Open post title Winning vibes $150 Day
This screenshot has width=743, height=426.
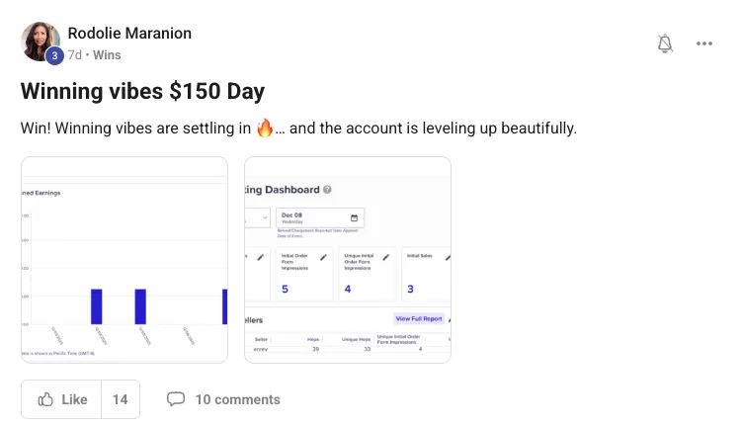pyautogui.click(x=142, y=92)
